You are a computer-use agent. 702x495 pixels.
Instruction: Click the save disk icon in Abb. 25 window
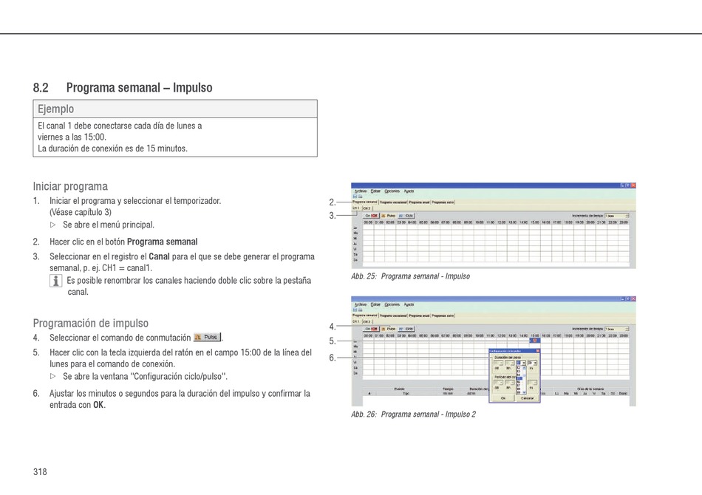355,197
